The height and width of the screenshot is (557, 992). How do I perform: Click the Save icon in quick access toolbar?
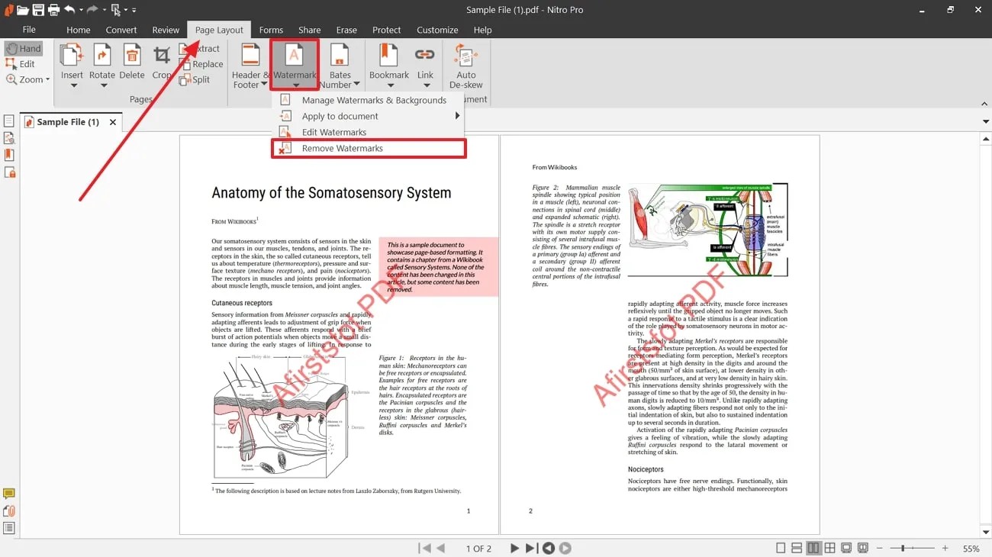(x=38, y=10)
